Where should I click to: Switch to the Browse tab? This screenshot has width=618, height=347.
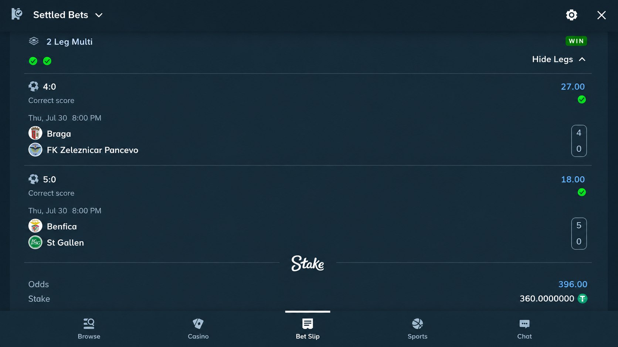(89, 329)
